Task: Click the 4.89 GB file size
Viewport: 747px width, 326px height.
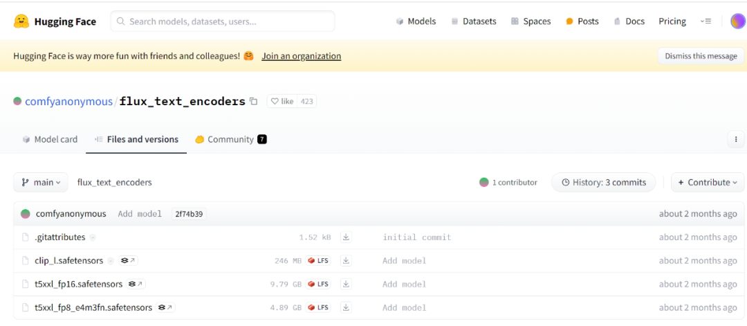Action: (x=286, y=307)
